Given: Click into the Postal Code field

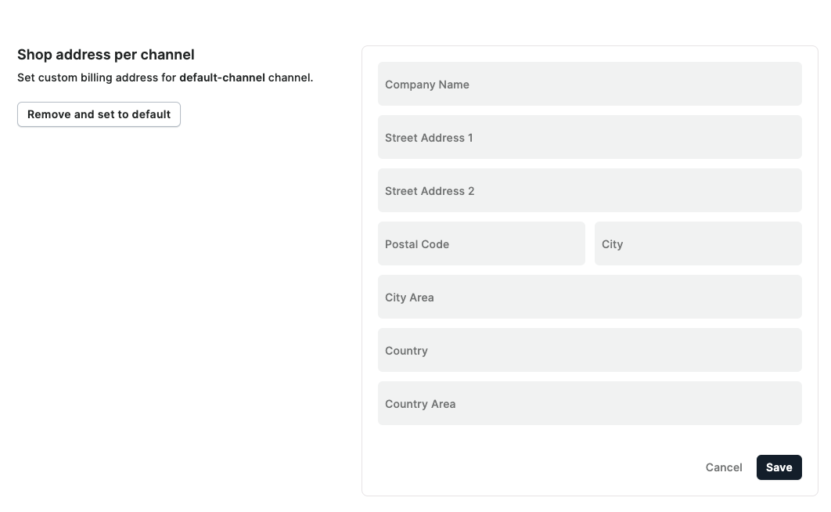Looking at the screenshot, I should pos(481,243).
